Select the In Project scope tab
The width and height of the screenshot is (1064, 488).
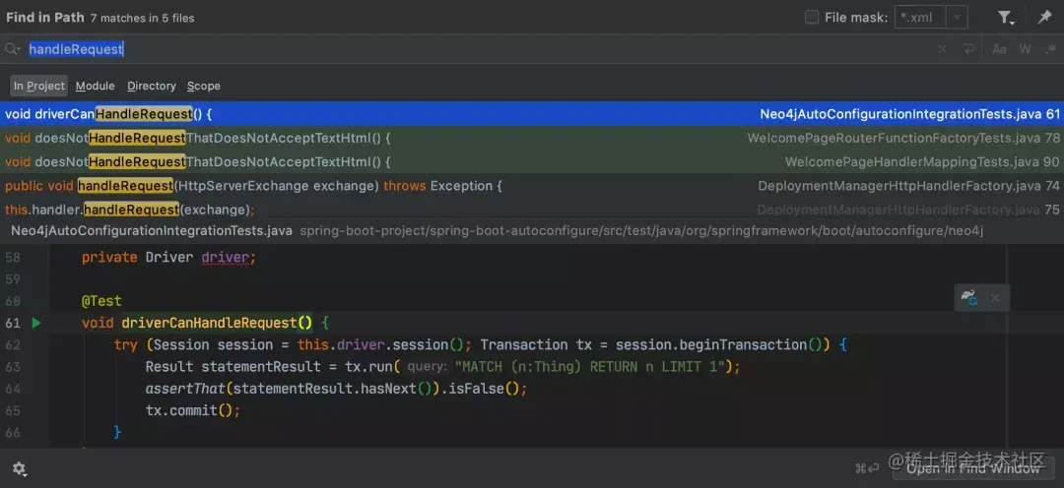click(x=38, y=86)
